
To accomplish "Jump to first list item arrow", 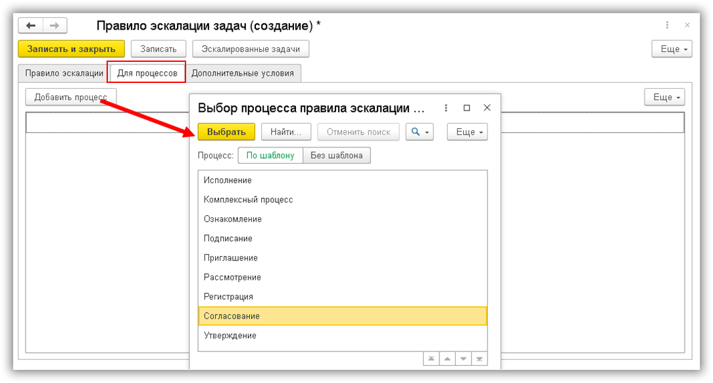I will click(431, 359).
